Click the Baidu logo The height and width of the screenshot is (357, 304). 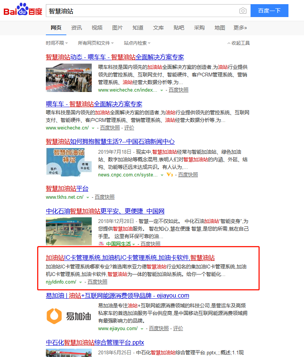tap(23, 9)
